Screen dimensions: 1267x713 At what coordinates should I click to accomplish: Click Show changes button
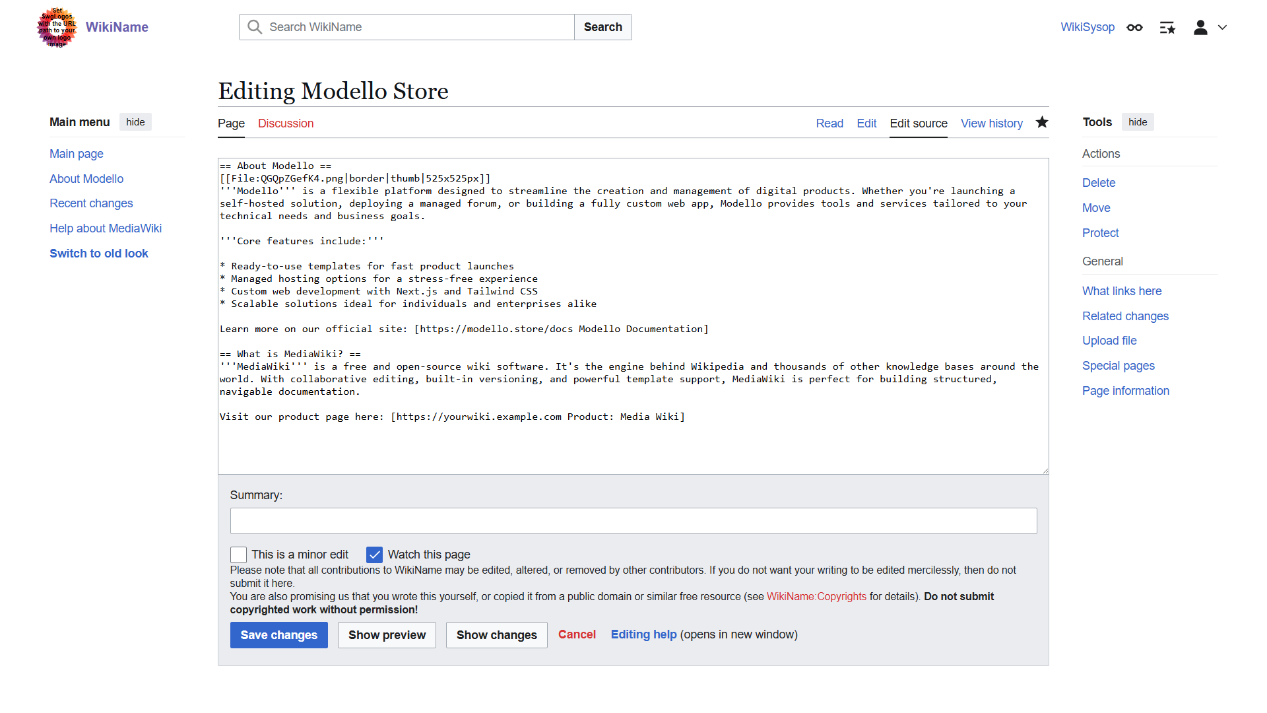pos(497,635)
